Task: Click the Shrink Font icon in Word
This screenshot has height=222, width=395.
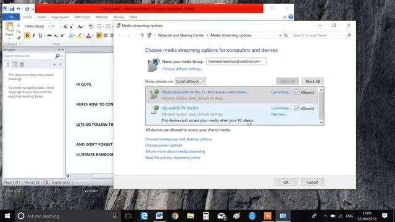Action: tap(72, 27)
